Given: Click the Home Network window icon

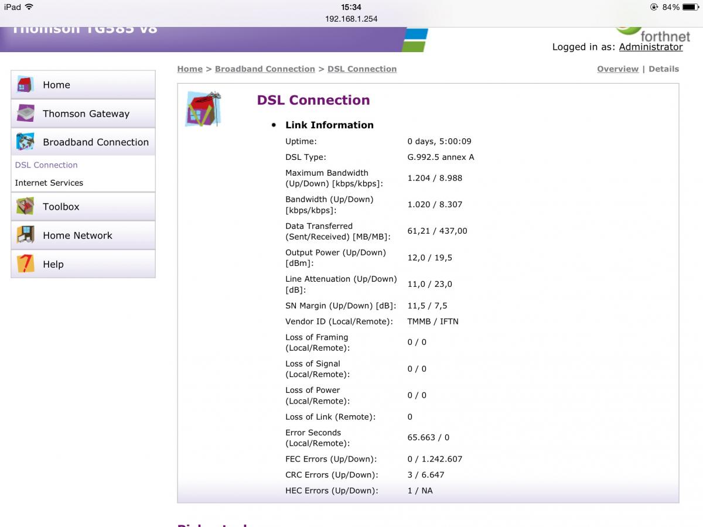Looking at the screenshot, I should (25, 235).
